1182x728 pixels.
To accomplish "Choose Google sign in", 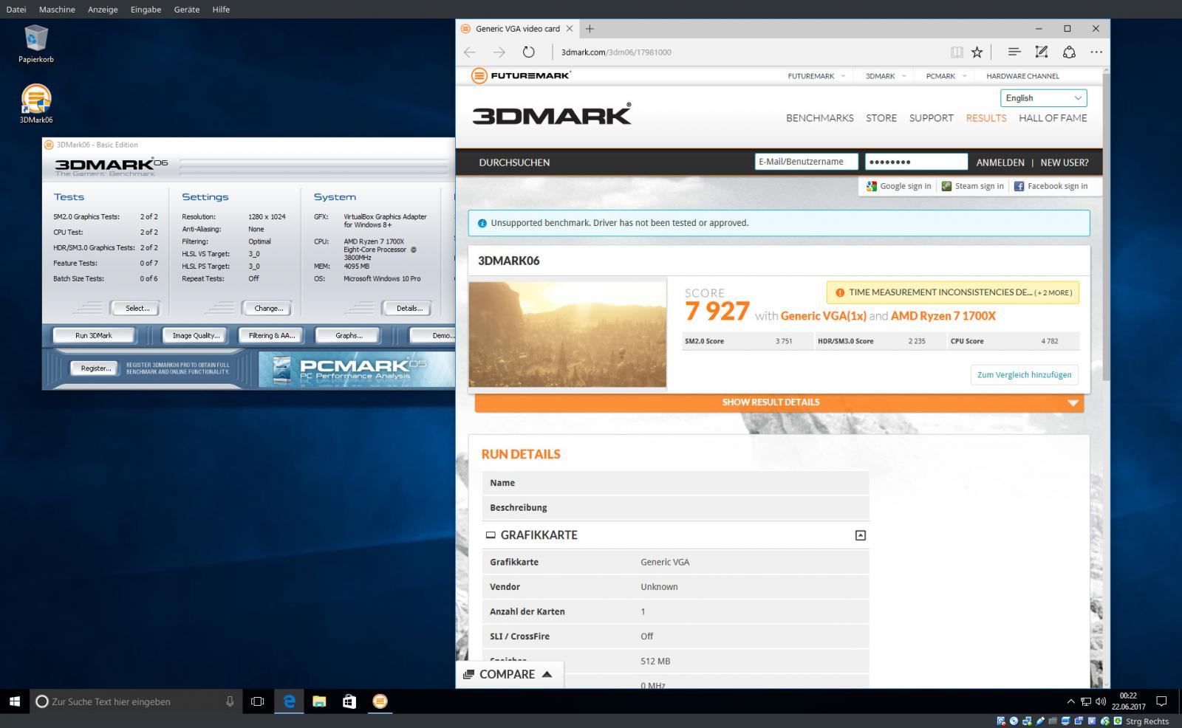I will click(x=898, y=186).
